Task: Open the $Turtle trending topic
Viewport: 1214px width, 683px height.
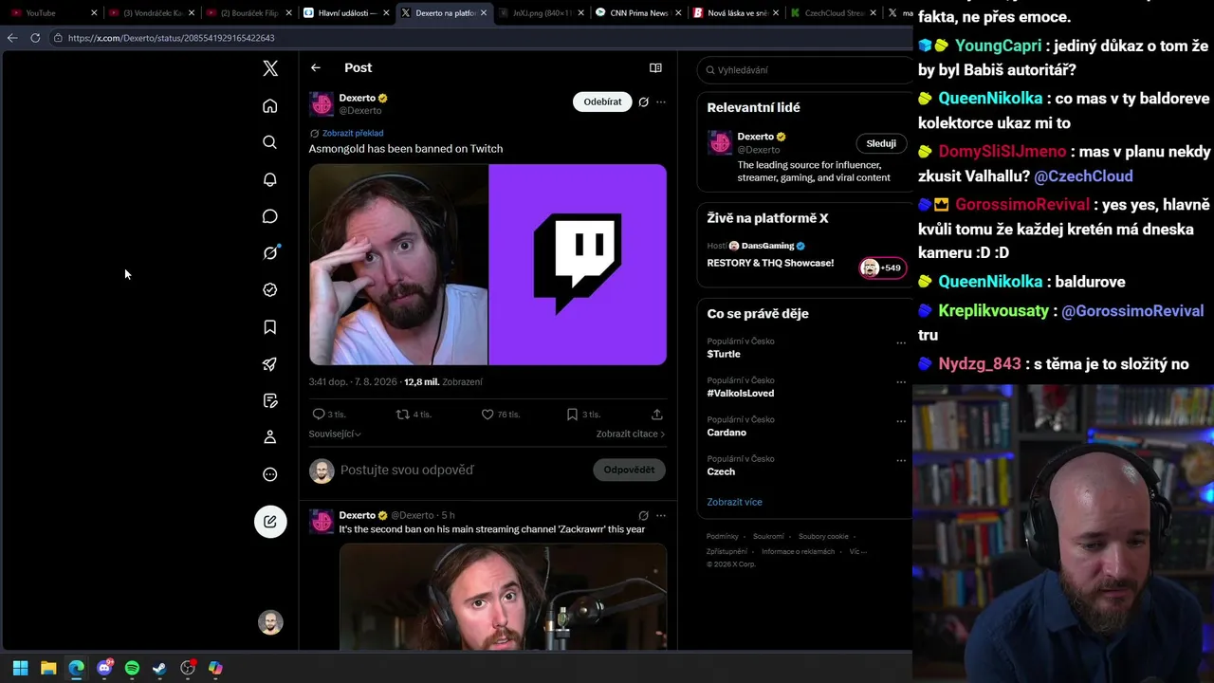Action: coord(724,354)
